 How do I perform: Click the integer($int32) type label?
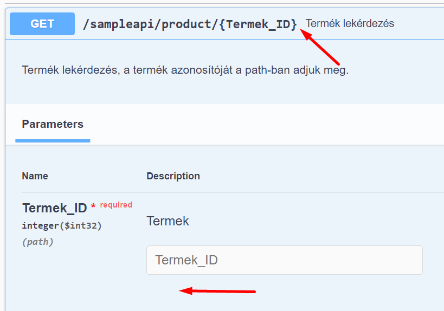coord(62,225)
